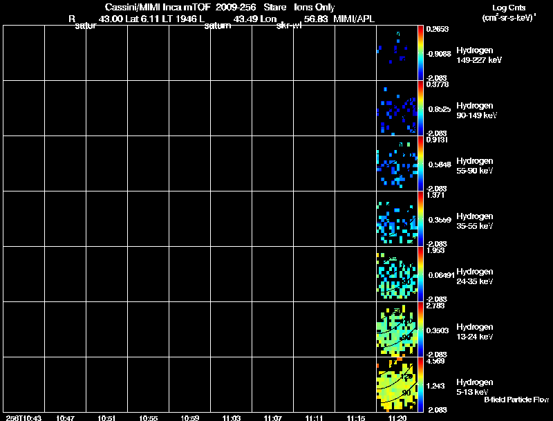Click the 'Hydrogen 55-90 keV' label
Viewport: 553px width, 421px height.
[x=475, y=166]
